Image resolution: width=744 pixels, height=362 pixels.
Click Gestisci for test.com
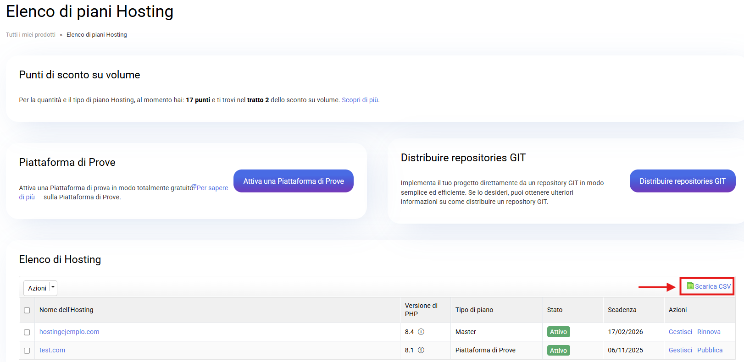(680, 350)
